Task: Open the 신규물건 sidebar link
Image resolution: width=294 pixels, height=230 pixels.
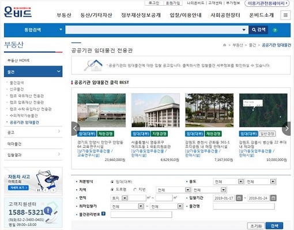Action: point(17,89)
